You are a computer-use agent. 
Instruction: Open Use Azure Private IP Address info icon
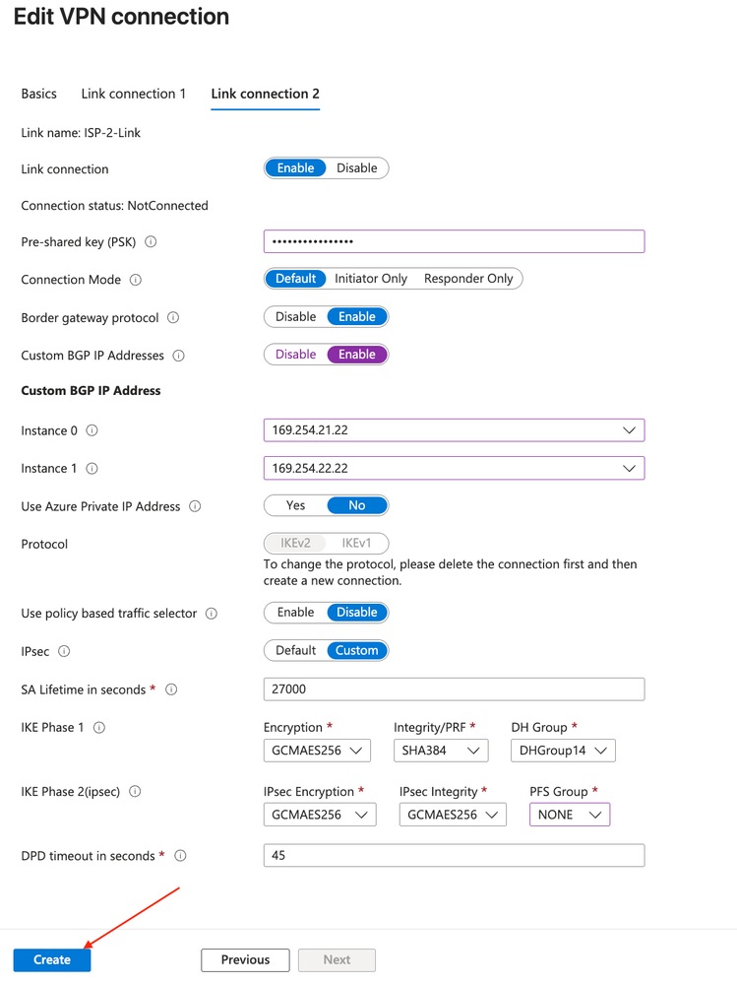(x=195, y=506)
